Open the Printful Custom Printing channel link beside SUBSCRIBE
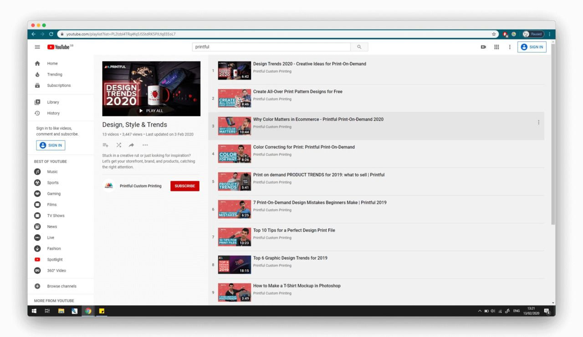 141,186
